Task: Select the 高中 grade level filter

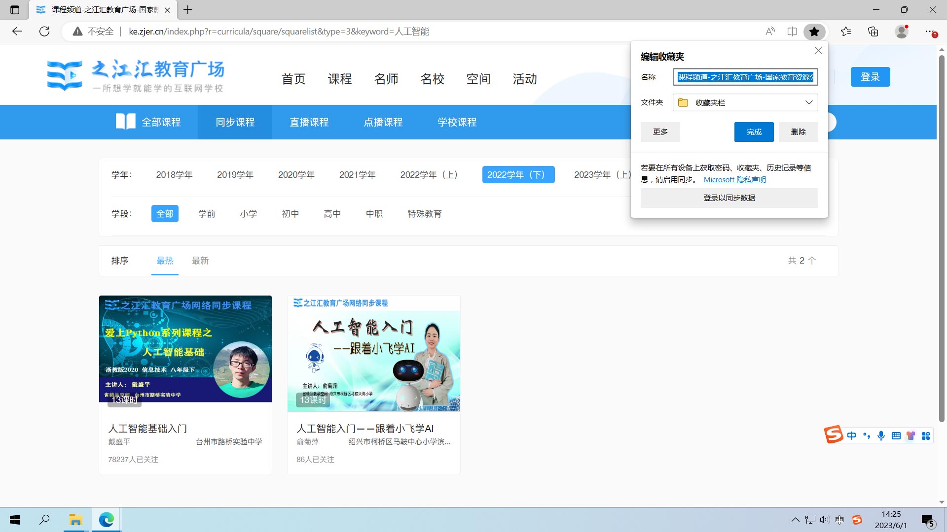Action: [x=332, y=214]
